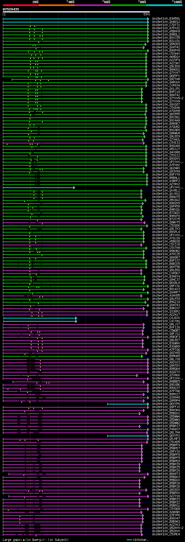185x542 pixels.
Task: Select the UniRef100_Q40988 entry
Action: tap(166, 153)
